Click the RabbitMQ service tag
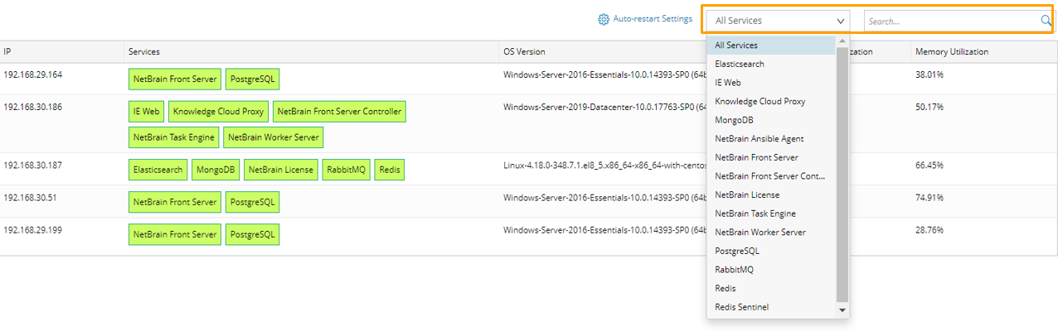1058x331 pixels. pyautogui.click(x=347, y=170)
